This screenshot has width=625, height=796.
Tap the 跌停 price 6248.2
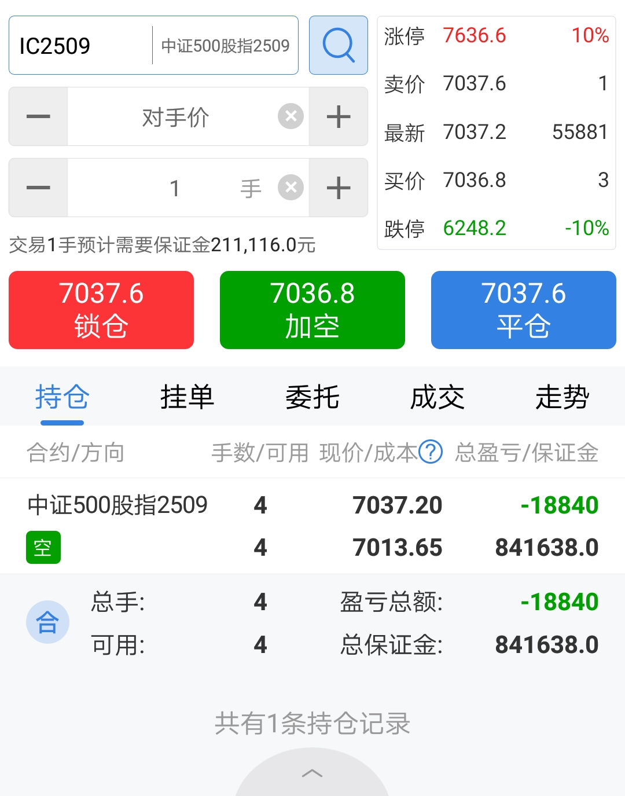click(475, 228)
